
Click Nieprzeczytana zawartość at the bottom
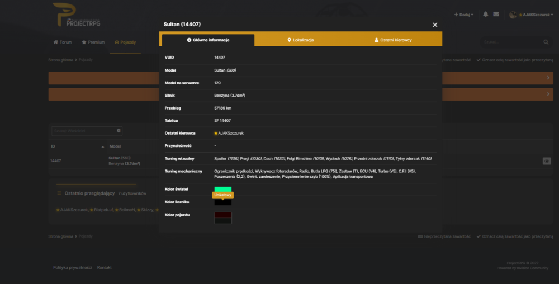(444, 236)
